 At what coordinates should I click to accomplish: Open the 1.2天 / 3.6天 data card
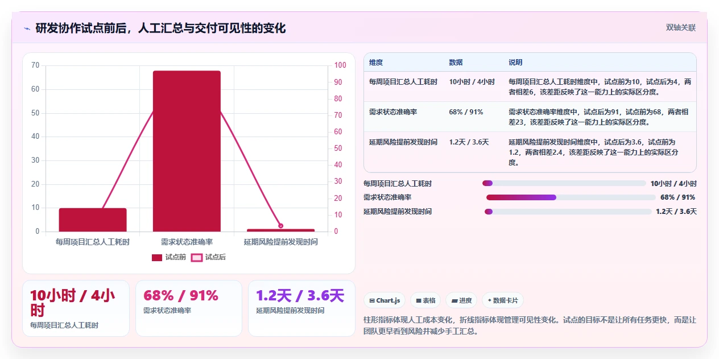coord(301,308)
